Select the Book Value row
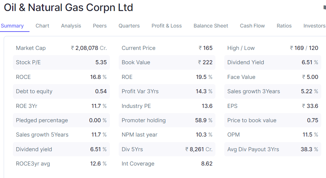 pyautogui.click(x=167, y=62)
